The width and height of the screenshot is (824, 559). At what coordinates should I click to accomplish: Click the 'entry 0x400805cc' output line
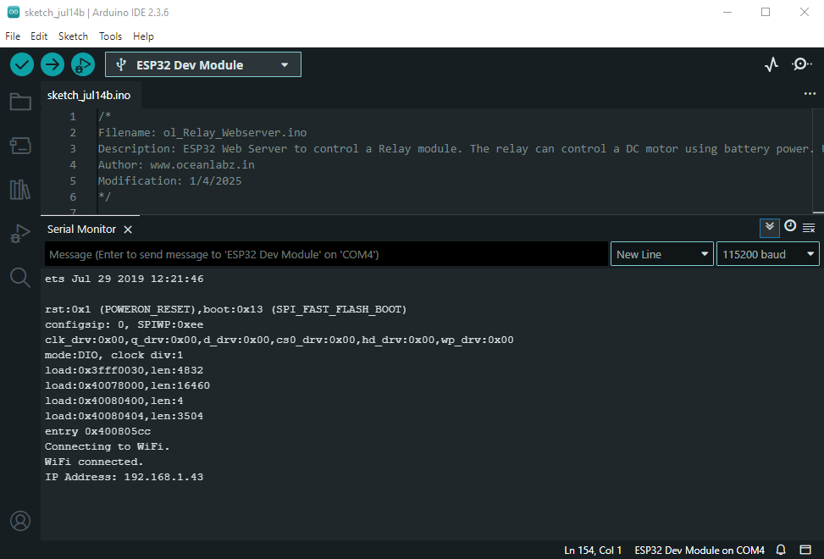[97, 431]
